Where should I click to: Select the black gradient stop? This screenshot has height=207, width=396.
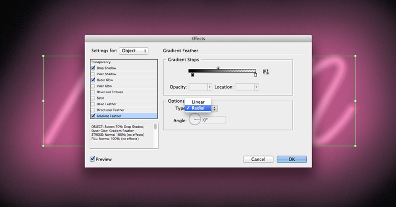[193, 75]
